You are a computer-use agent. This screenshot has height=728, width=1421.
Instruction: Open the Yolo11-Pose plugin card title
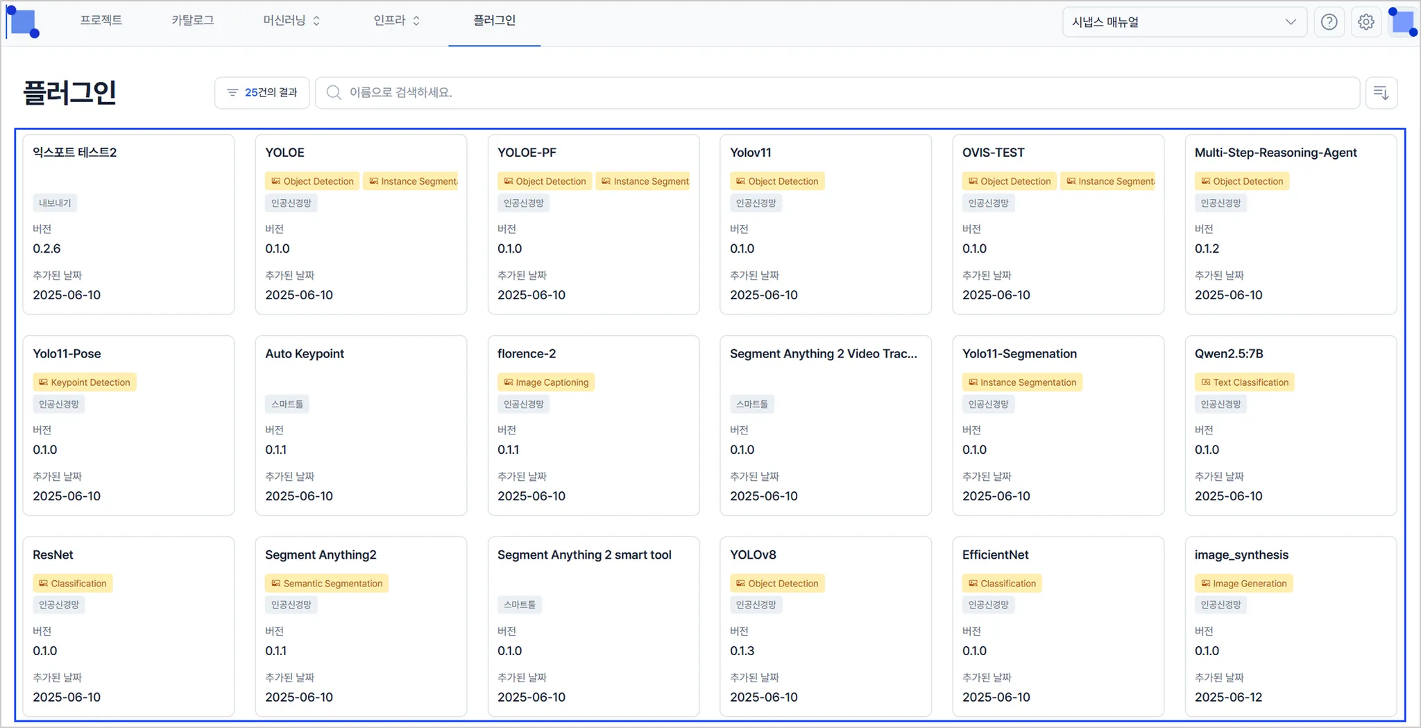(67, 354)
